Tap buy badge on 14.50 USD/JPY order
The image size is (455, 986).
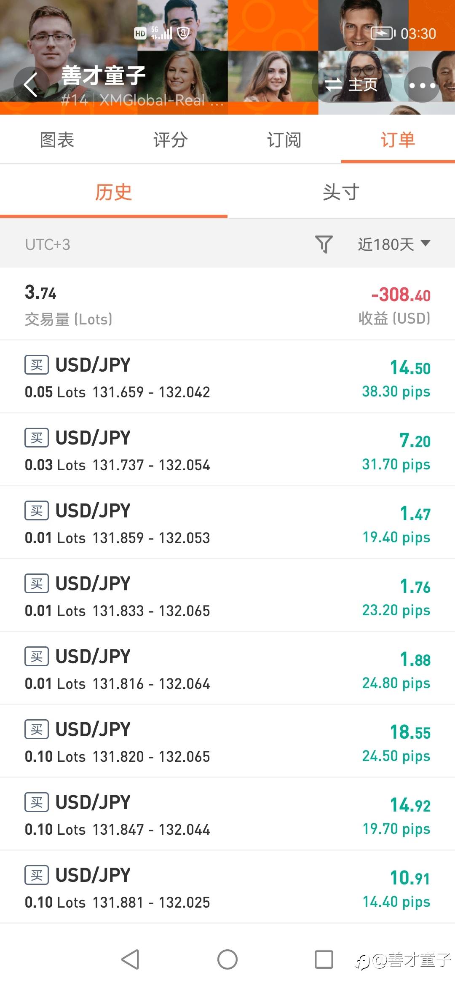[x=37, y=365]
